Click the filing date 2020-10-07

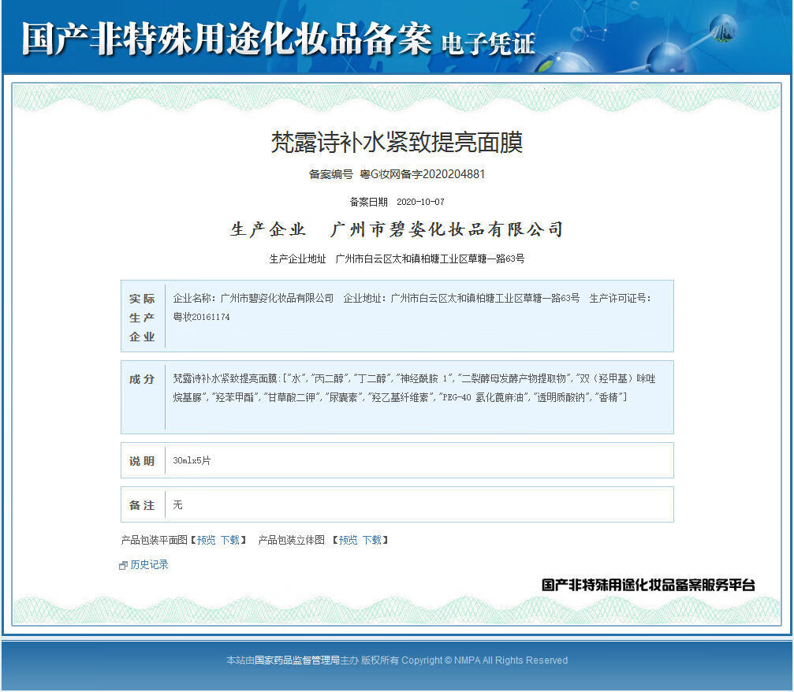(x=420, y=202)
